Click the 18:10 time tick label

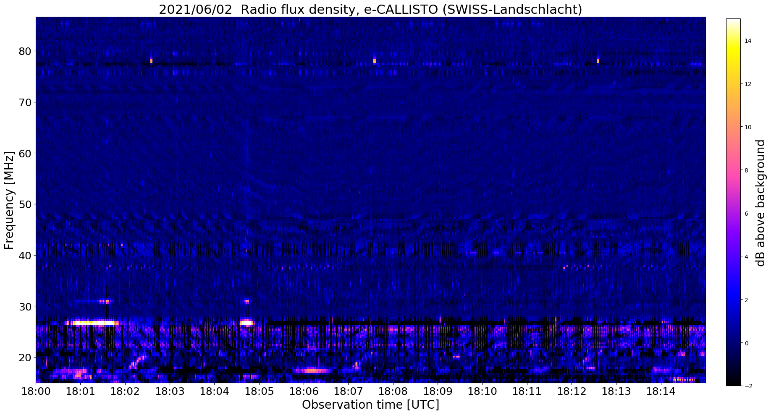pyautogui.click(x=482, y=392)
